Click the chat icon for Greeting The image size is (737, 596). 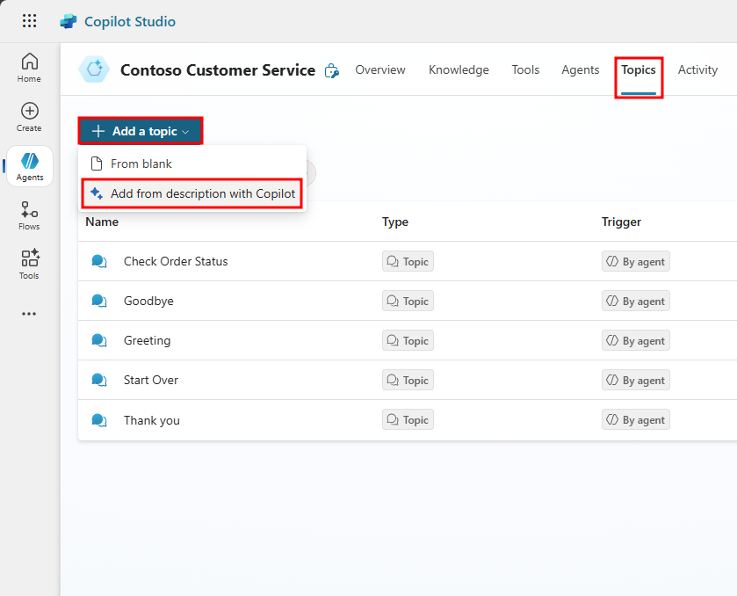[98, 340]
